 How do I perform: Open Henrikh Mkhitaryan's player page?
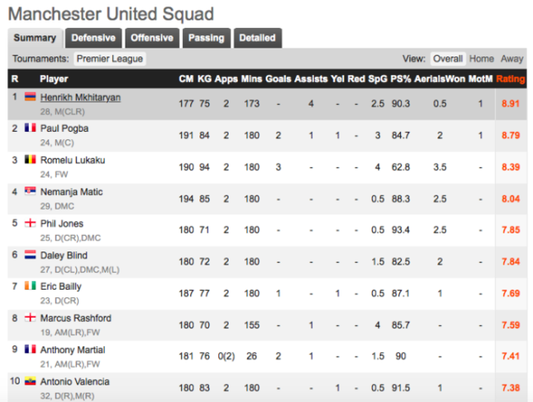tap(80, 97)
